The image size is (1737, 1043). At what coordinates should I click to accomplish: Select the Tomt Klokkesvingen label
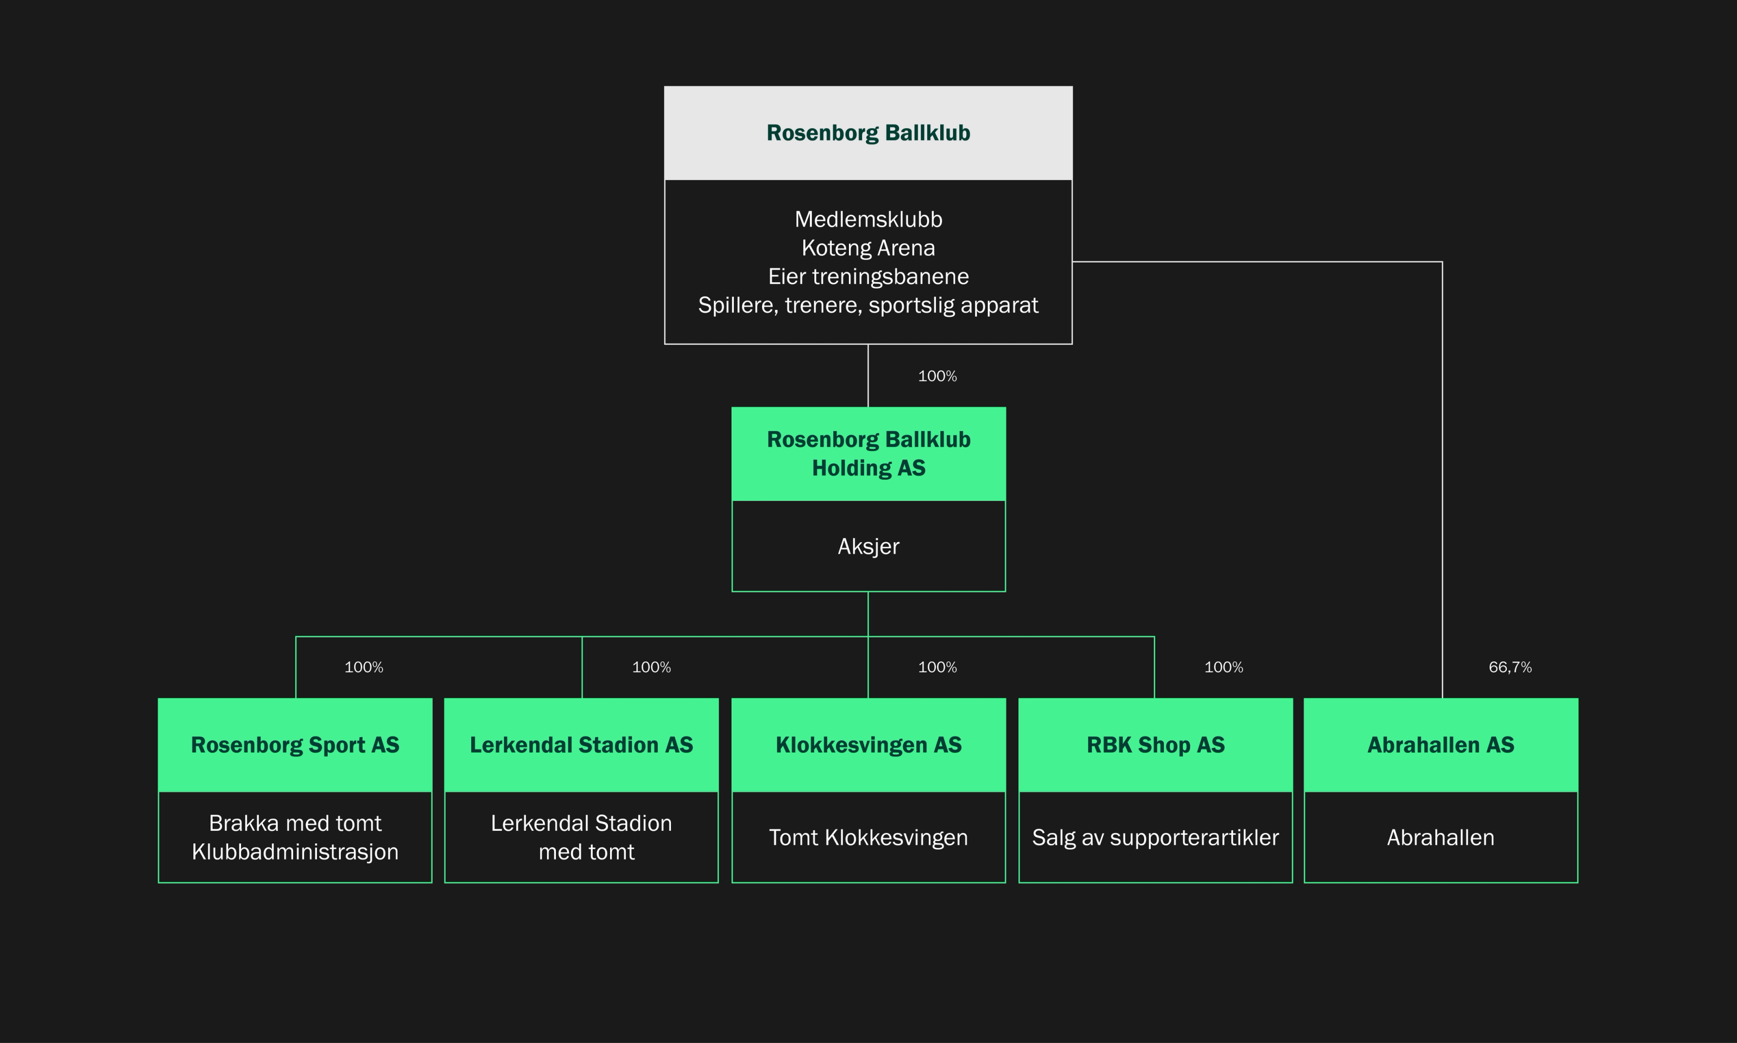[869, 837]
